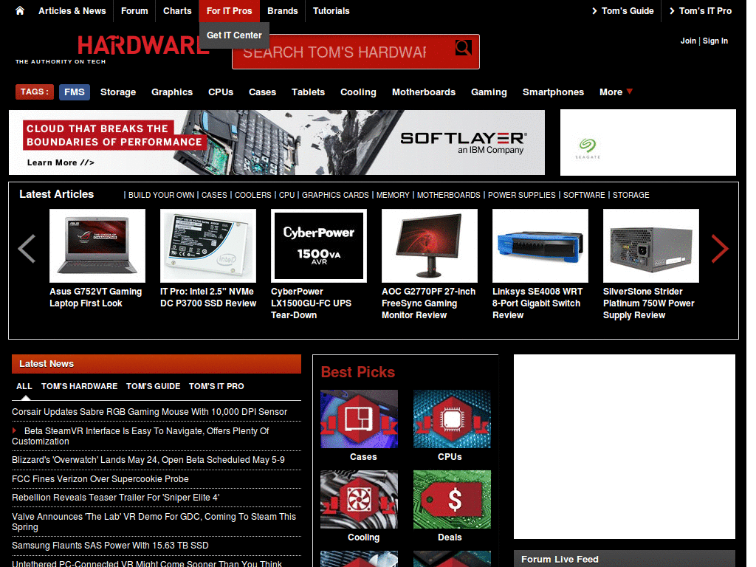Open the Brands menu
The height and width of the screenshot is (567, 756).
point(283,11)
